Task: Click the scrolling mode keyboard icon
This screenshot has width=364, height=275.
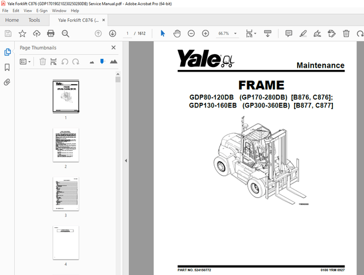Action: coord(268,33)
